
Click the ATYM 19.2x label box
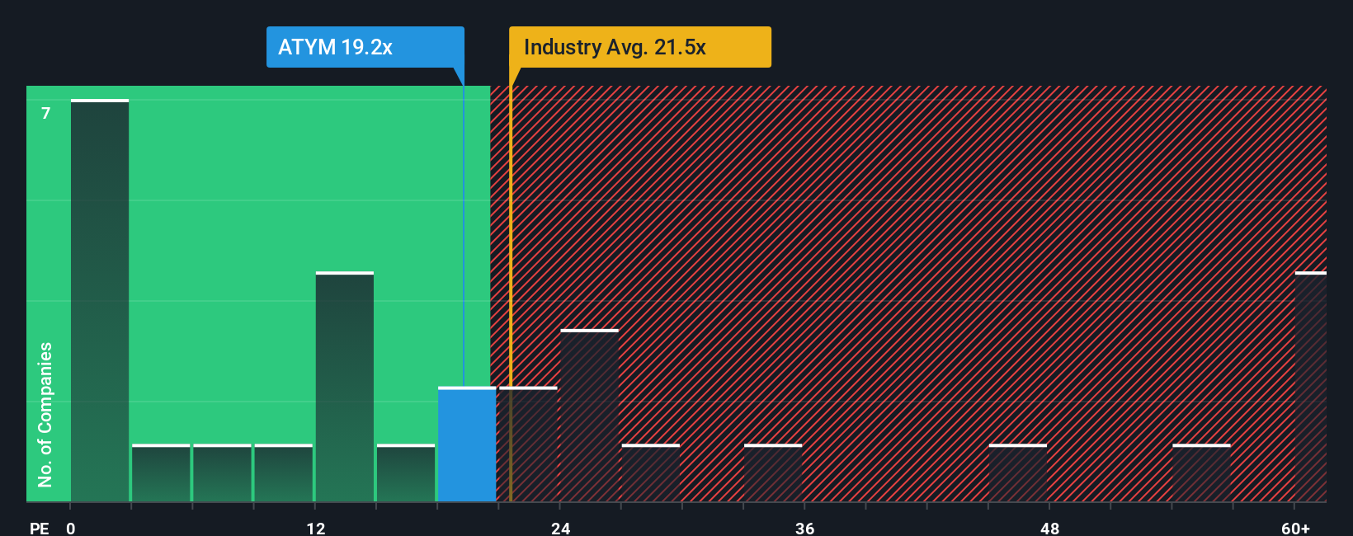[x=365, y=47]
